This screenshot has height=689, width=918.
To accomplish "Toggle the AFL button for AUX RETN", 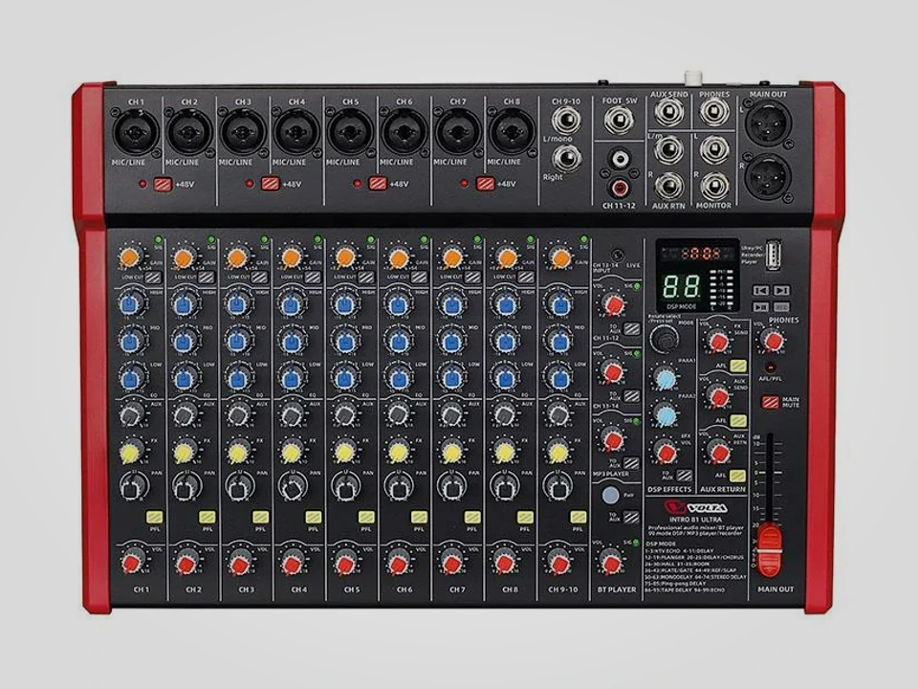I will pos(738,476).
